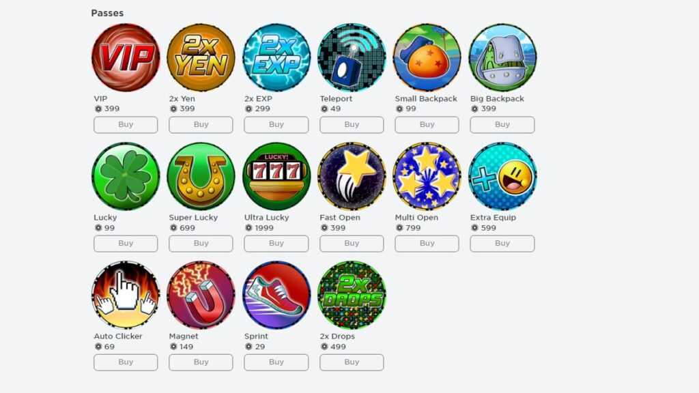
Task: Buy the Ultra Lucky pass
Action: click(x=276, y=244)
